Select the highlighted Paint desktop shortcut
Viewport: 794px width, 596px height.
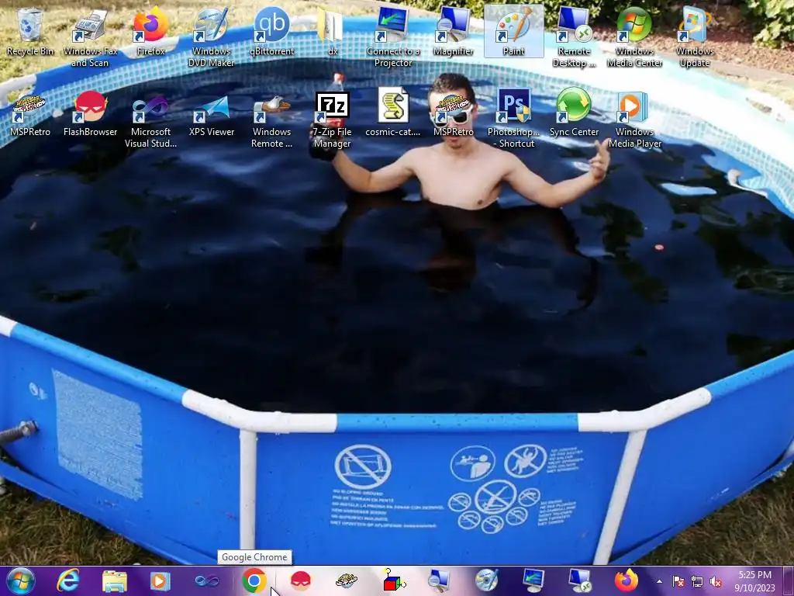coord(513,31)
